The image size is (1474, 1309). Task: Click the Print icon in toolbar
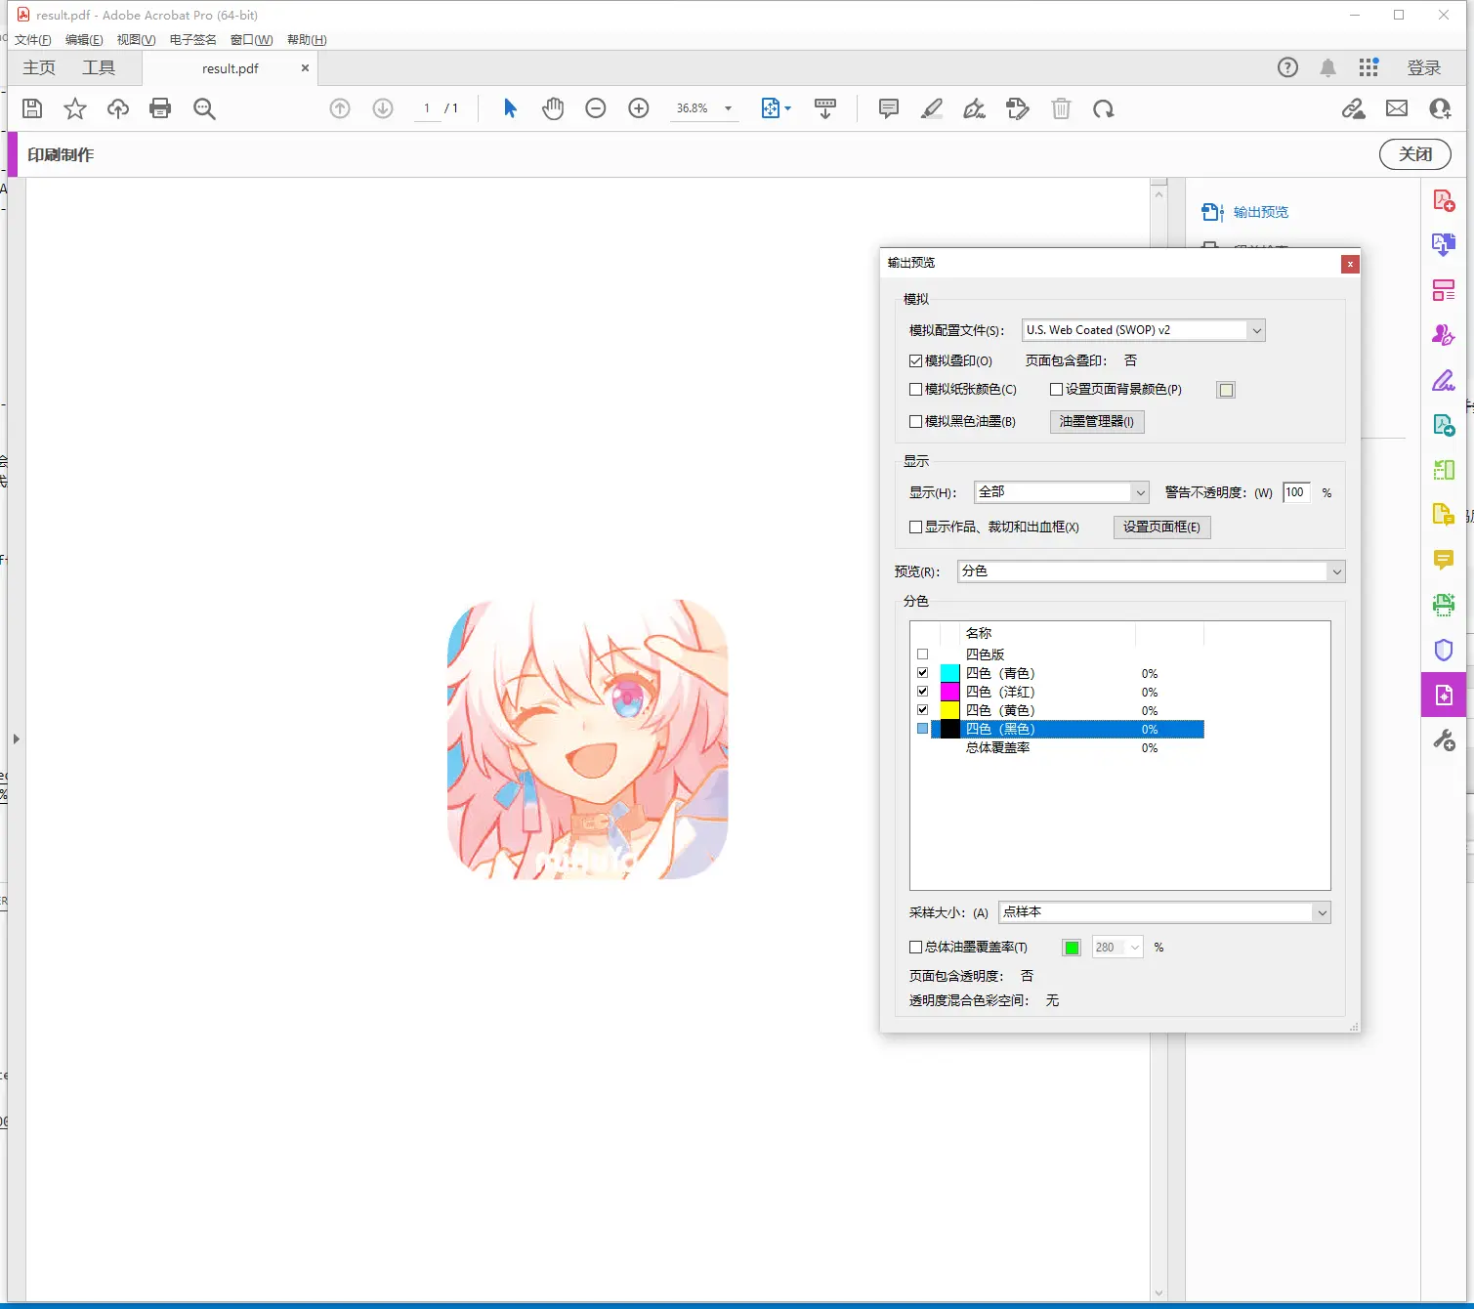point(160,108)
